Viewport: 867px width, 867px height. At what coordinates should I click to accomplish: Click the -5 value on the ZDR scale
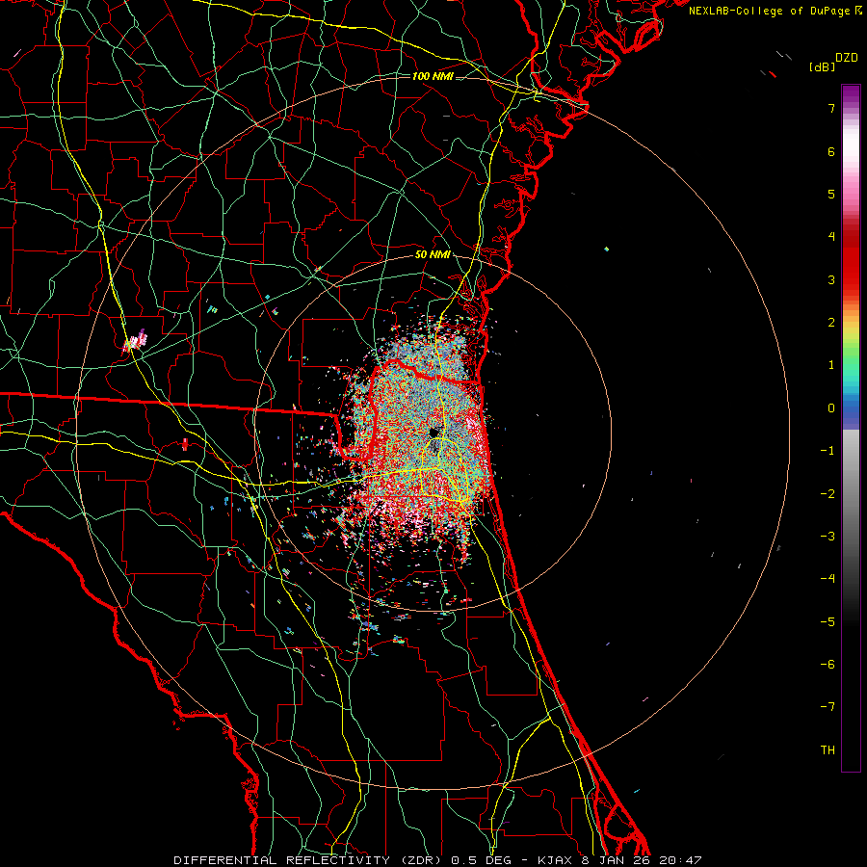(x=828, y=621)
